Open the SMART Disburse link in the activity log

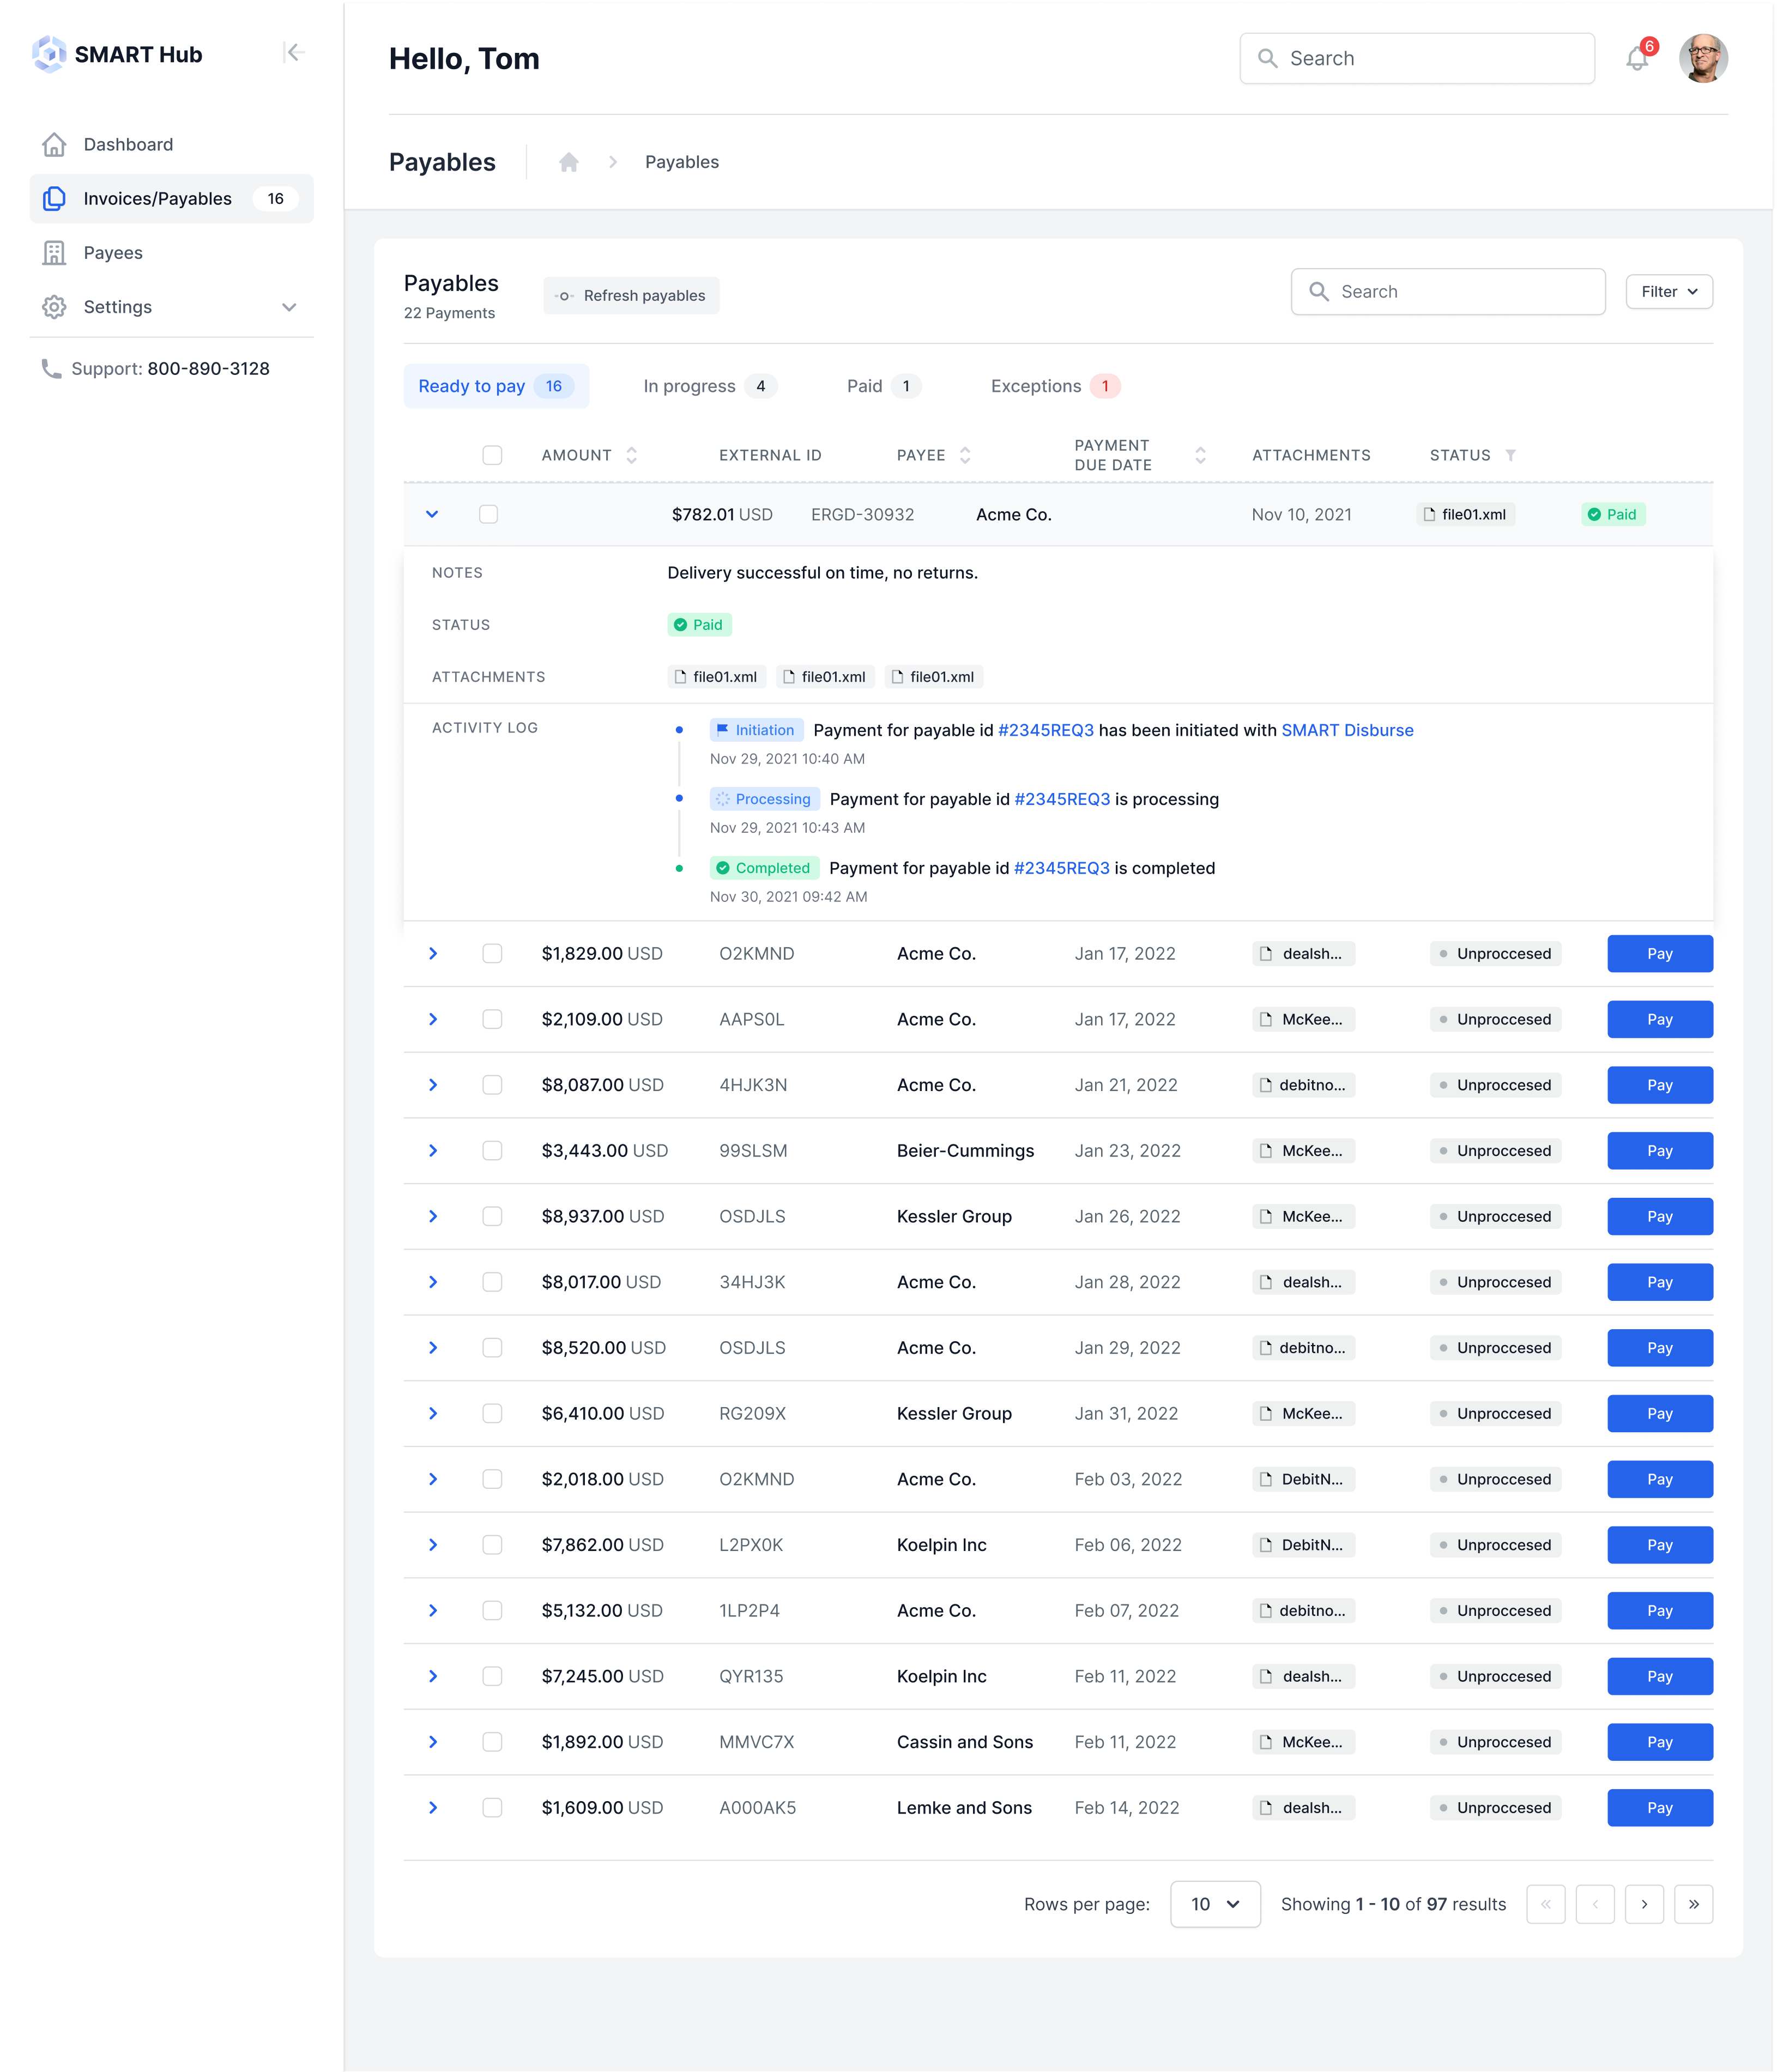1347,730
